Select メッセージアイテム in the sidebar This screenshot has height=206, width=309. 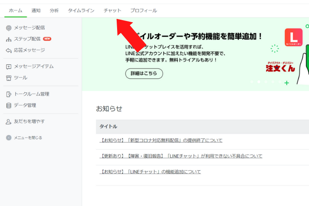tap(34, 66)
